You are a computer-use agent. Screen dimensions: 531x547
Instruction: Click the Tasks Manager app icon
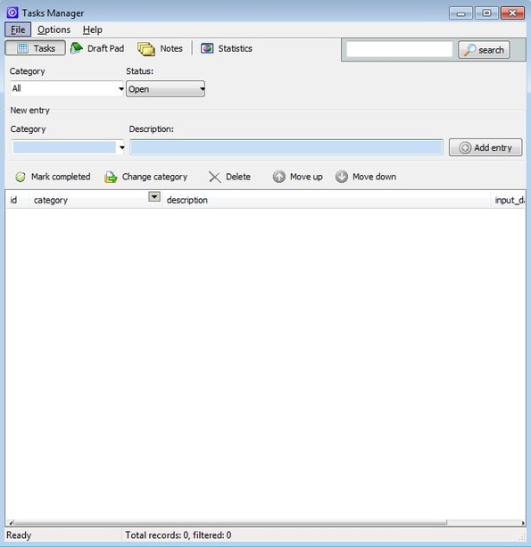point(12,12)
